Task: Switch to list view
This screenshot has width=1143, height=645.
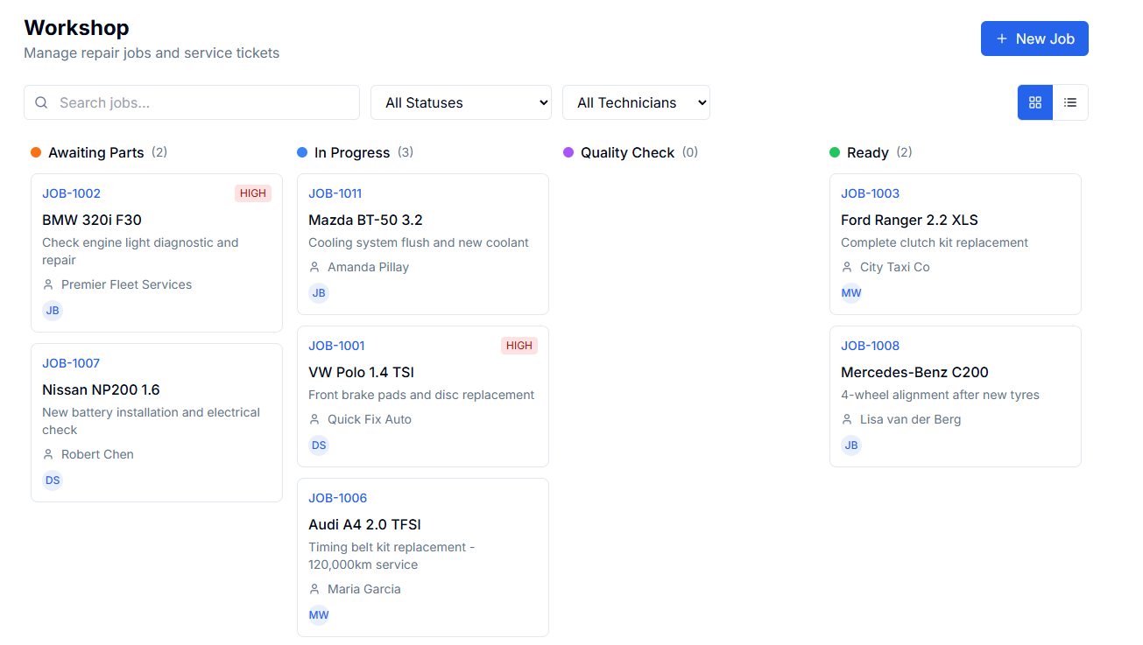Action: pyautogui.click(x=1070, y=102)
